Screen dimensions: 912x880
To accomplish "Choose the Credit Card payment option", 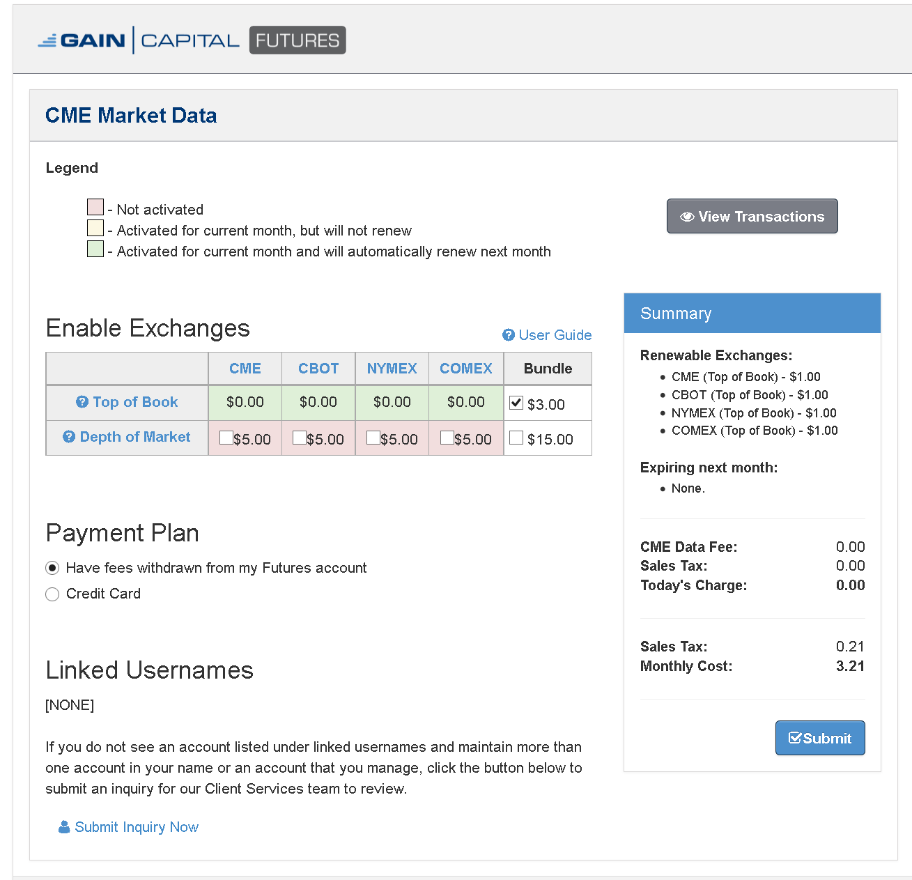I will point(52,594).
